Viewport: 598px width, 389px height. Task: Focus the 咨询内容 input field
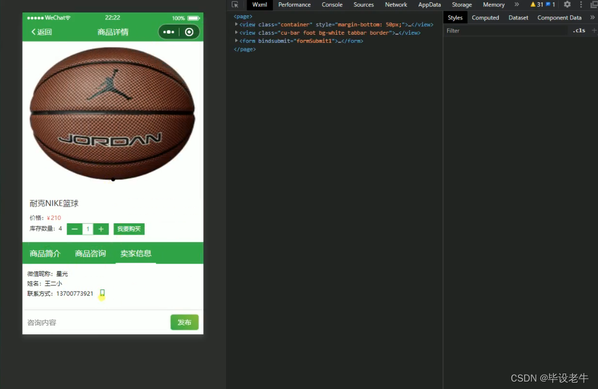tap(95, 322)
